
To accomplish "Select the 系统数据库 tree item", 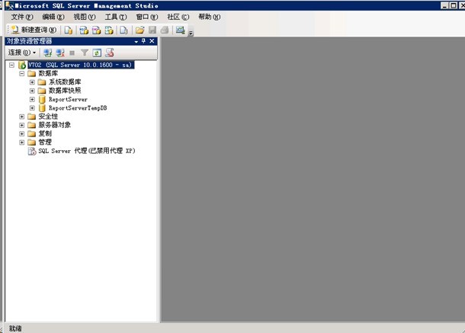I will [65, 82].
